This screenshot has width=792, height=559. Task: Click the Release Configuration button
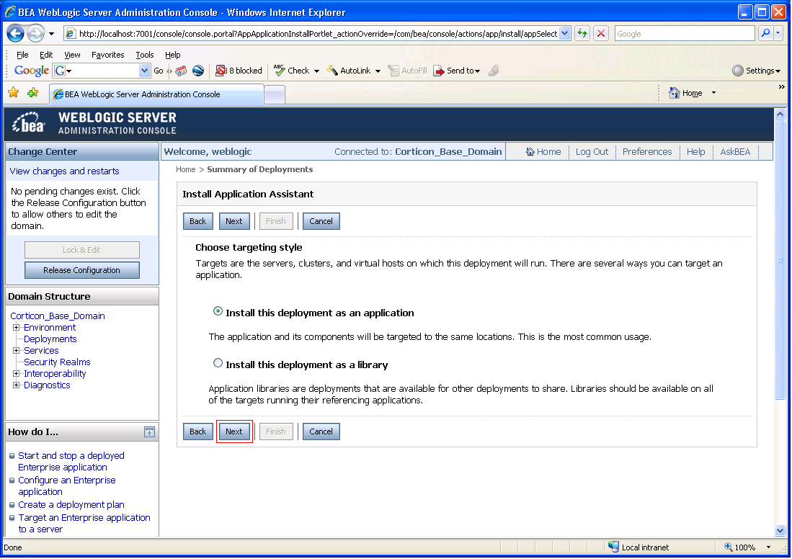82,270
